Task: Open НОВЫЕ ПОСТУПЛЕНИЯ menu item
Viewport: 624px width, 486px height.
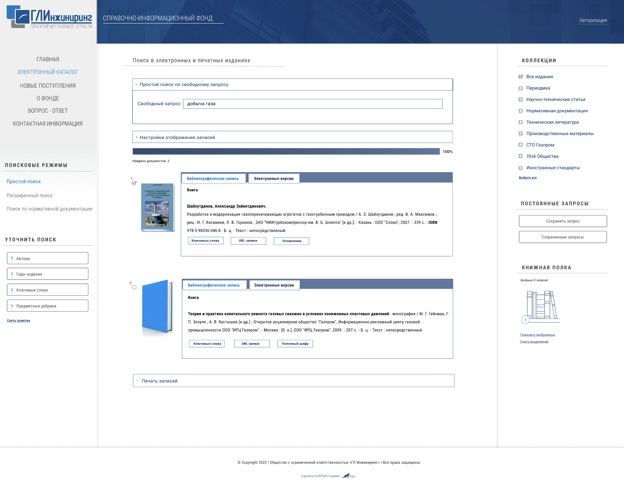Action: point(48,86)
